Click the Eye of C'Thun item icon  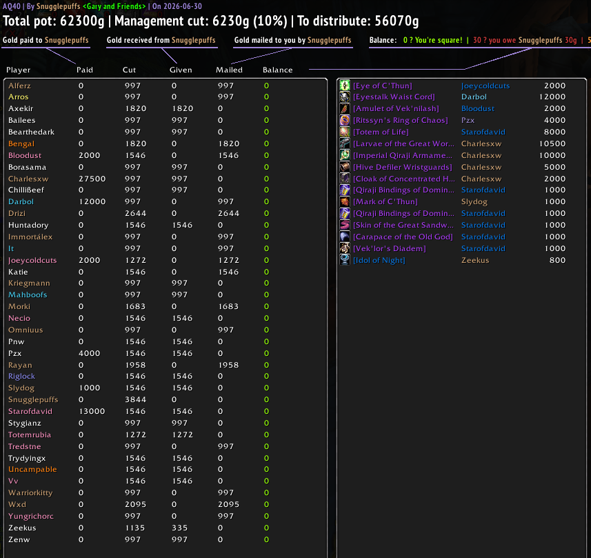click(345, 86)
